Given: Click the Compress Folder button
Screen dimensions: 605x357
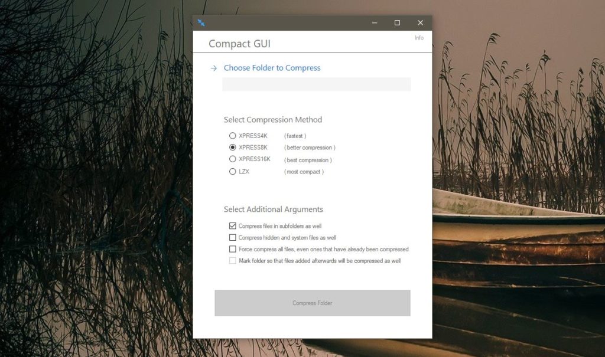Looking at the screenshot, I should (x=312, y=303).
